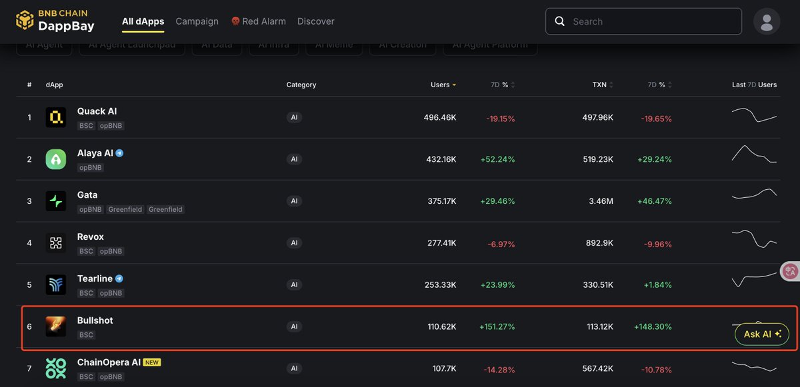Click the verified badge next to Tearline
Screen dimensions: 800x387
coord(119,278)
